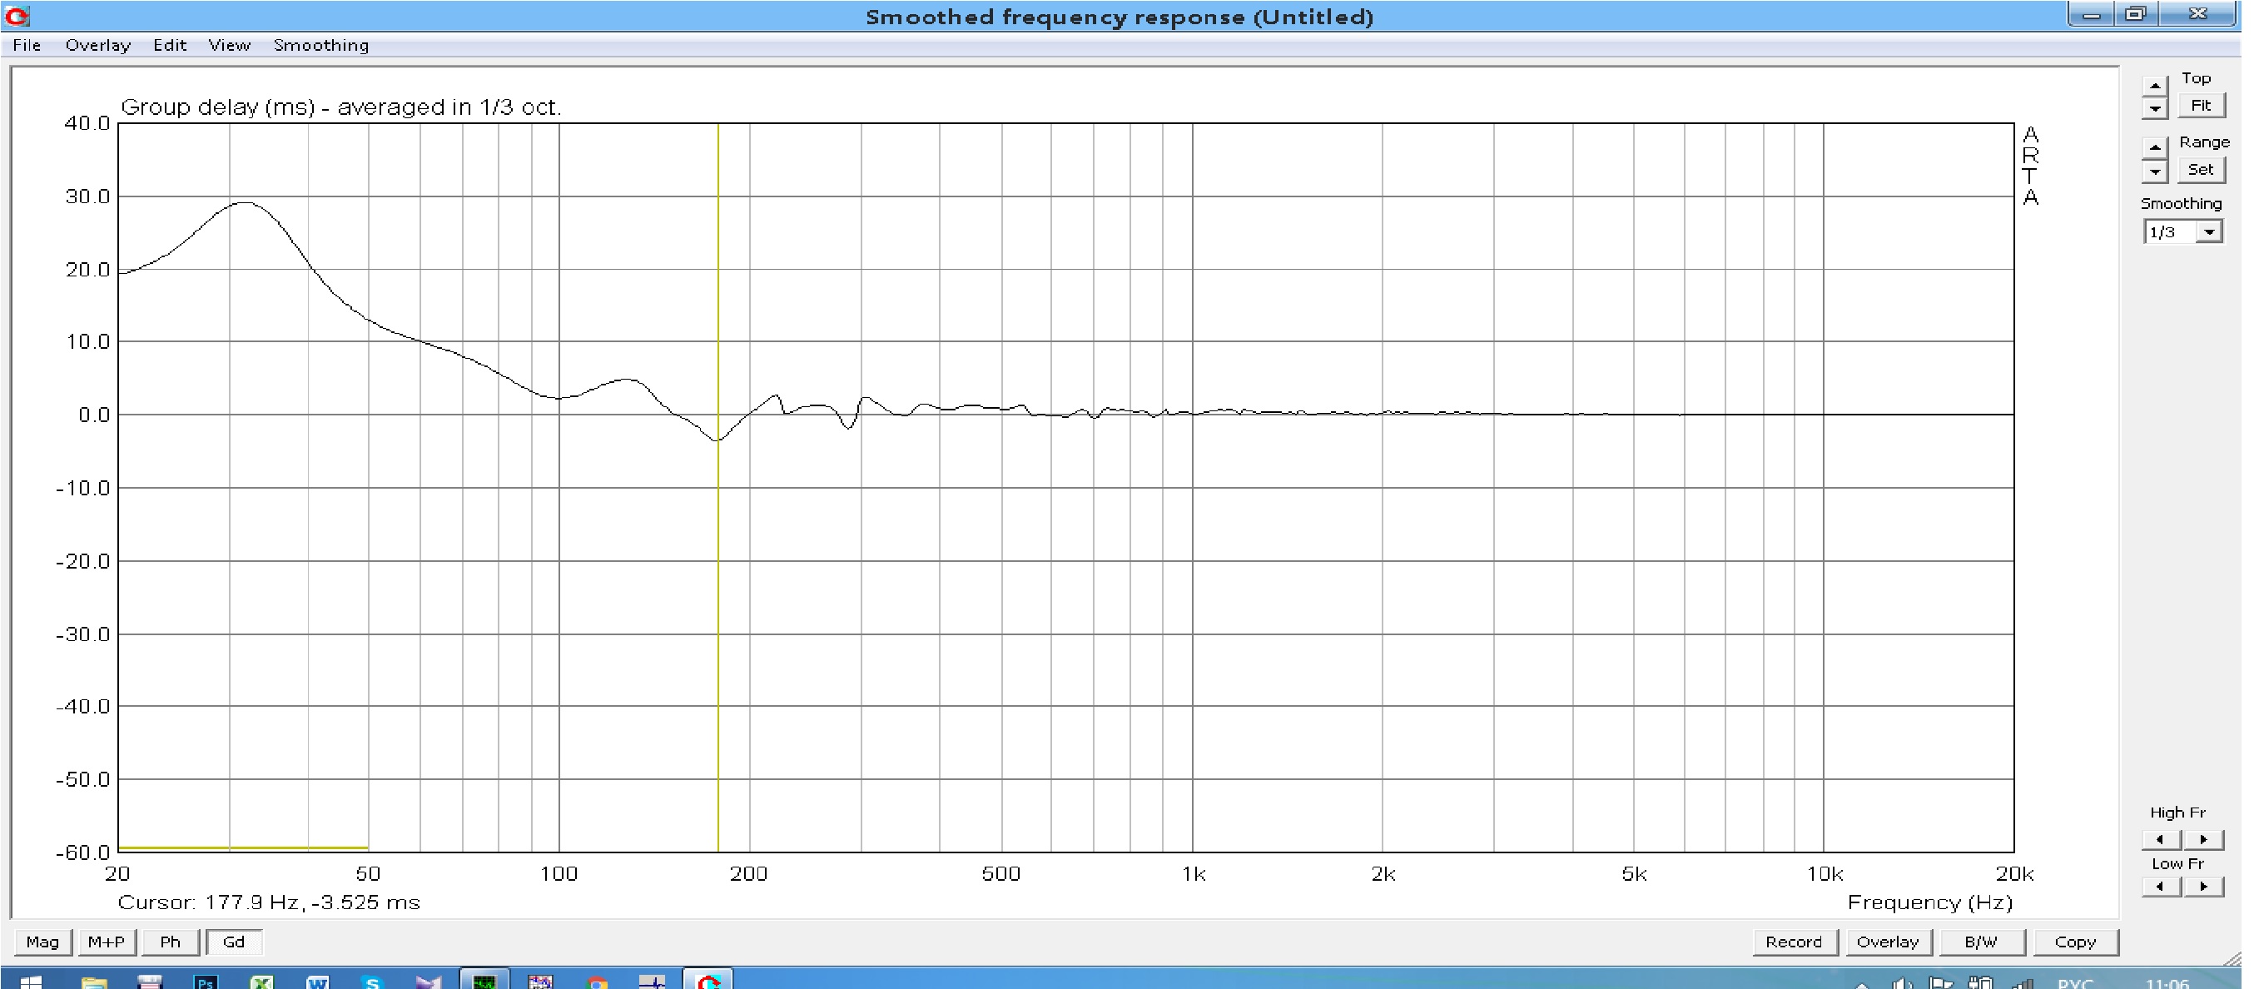Shift Low Fr right arrow

[x=2203, y=886]
